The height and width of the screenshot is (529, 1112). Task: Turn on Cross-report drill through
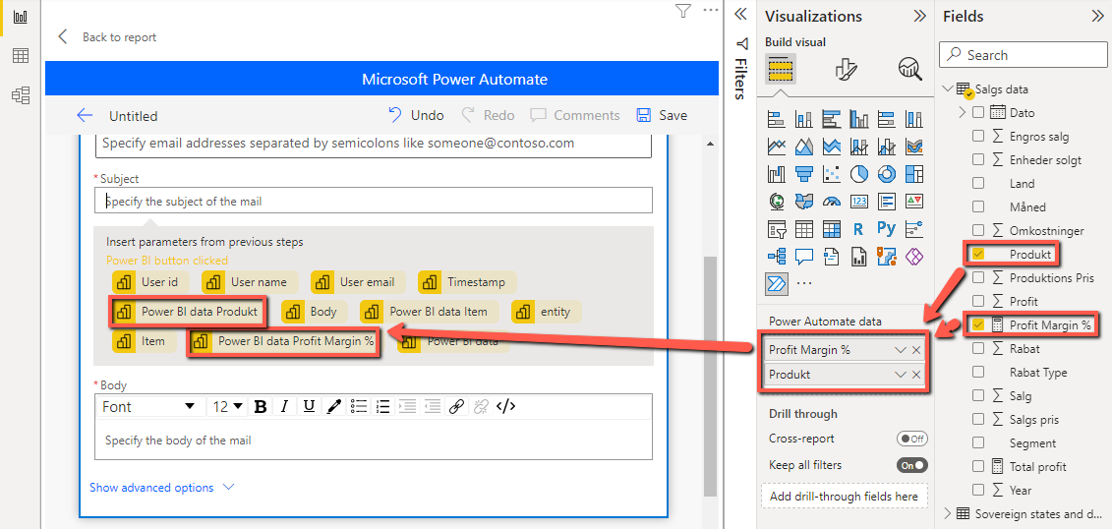pos(912,439)
